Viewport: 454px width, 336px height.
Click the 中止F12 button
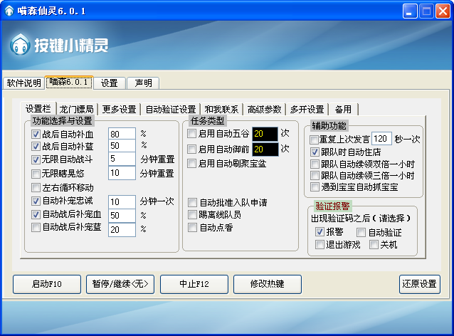pos(194,284)
